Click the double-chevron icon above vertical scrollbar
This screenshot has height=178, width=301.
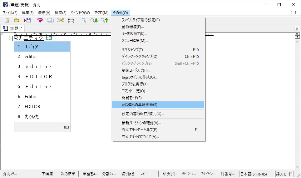[297, 34]
